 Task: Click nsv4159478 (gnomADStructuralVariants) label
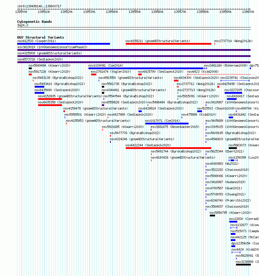tap(95, 109)
